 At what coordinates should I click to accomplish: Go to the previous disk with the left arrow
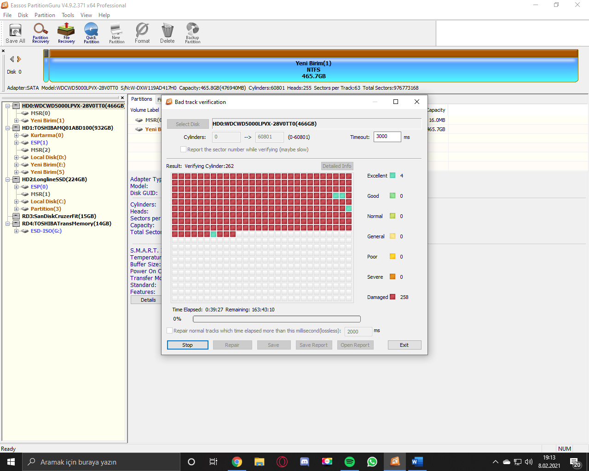[12, 59]
